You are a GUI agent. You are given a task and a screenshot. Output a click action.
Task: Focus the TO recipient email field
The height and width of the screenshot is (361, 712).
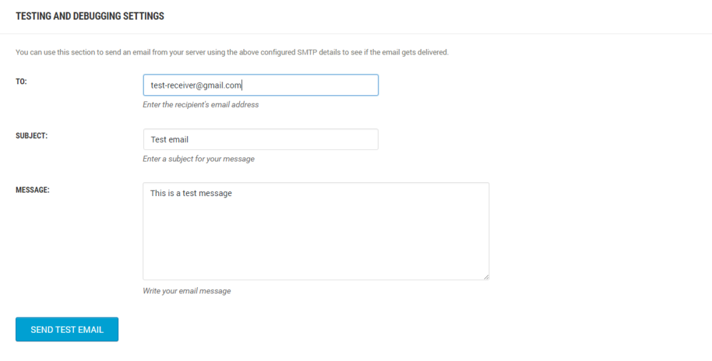pyautogui.click(x=261, y=86)
